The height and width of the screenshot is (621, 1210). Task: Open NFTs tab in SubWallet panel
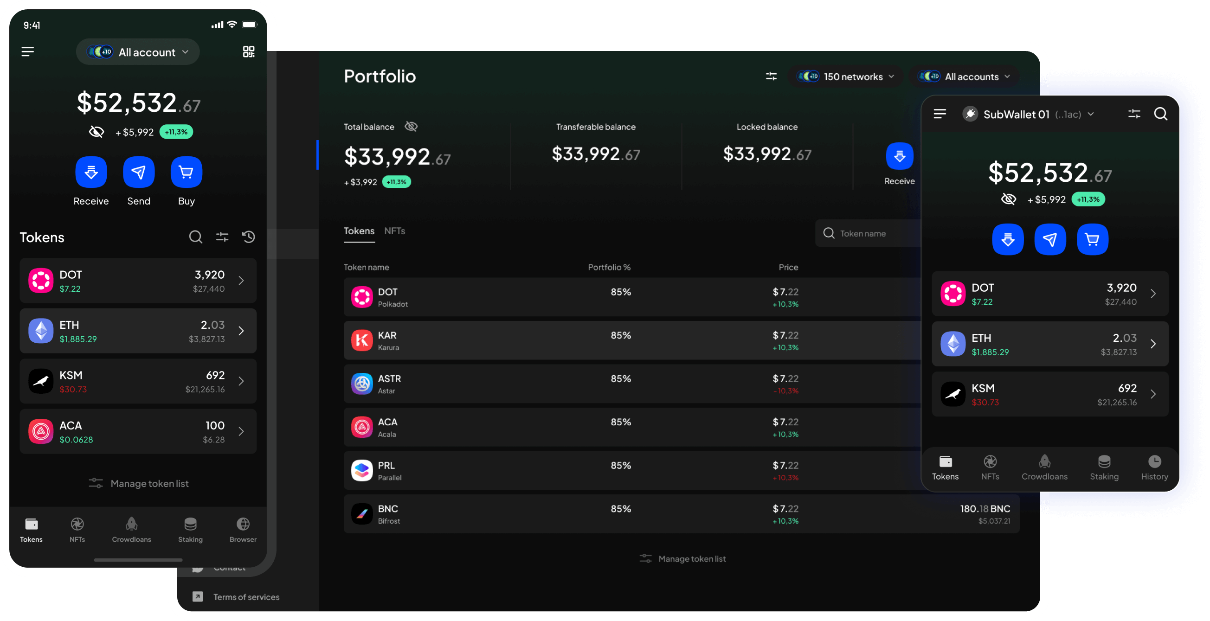(990, 468)
